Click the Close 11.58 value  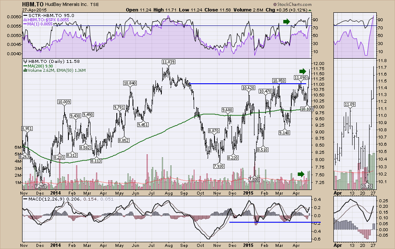pos(217,10)
